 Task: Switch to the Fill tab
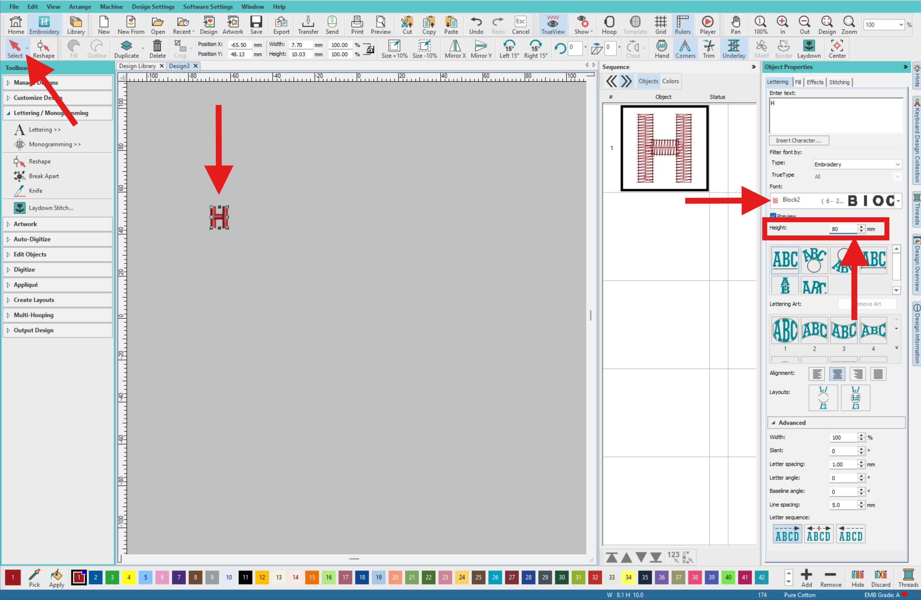click(798, 82)
